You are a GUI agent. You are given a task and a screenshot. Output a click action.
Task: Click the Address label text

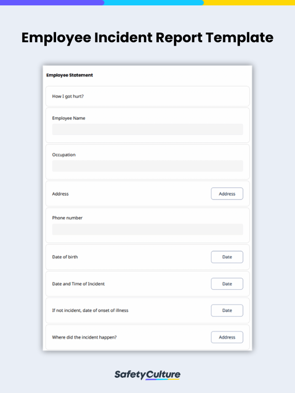[60, 194]
